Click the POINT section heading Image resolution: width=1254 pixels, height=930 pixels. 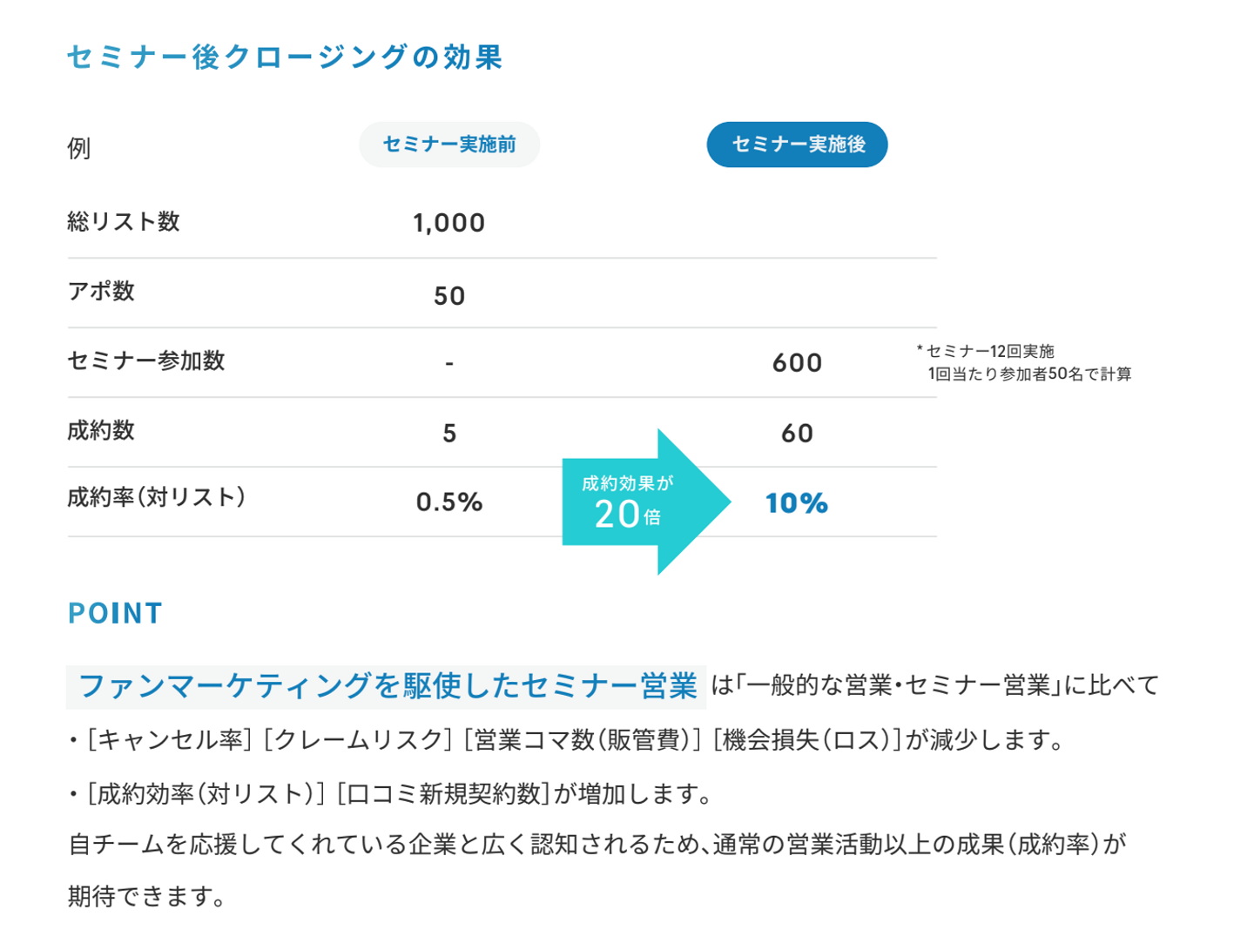[115, 613]
